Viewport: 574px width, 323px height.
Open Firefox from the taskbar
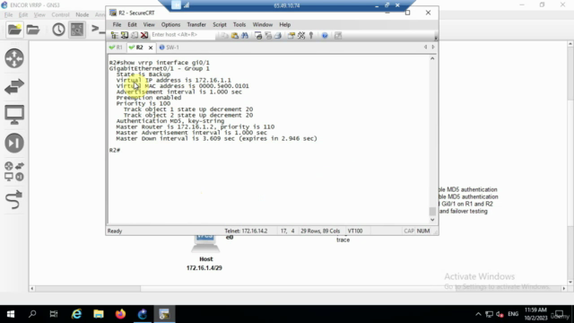point(120,314)
